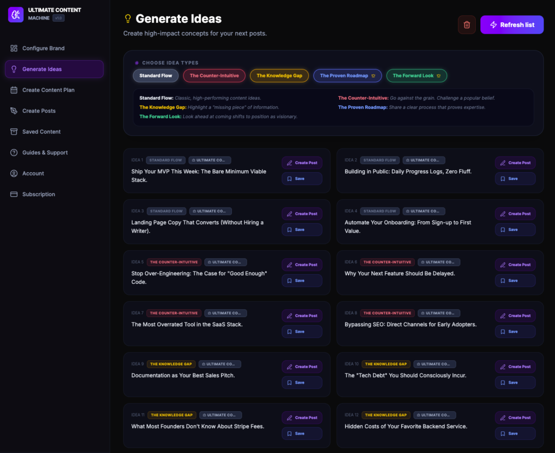The image size is (555, 453).
Task: Open Create Content Plan page
Action: point(48,90)
